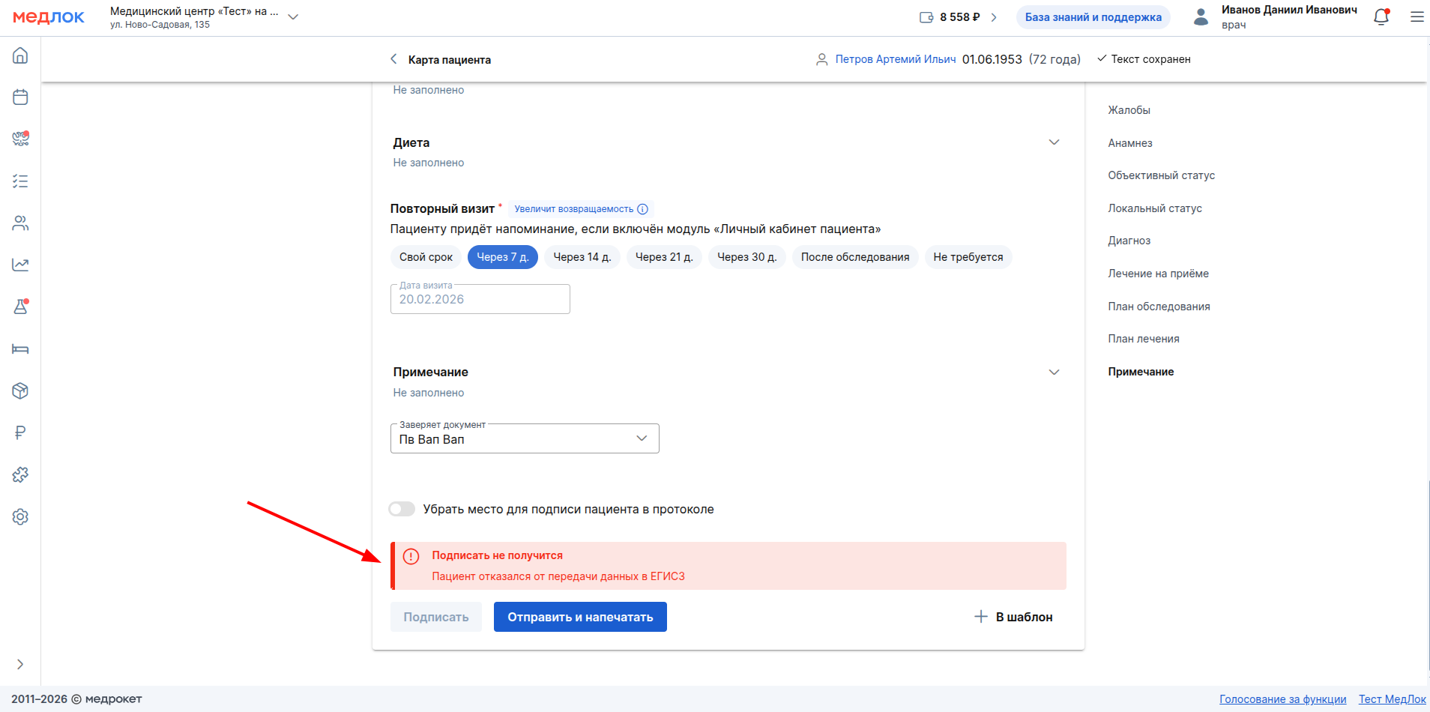1430x712 pixels.
Task: Click the notification bell icon
Action: (x=1381, y=17)
